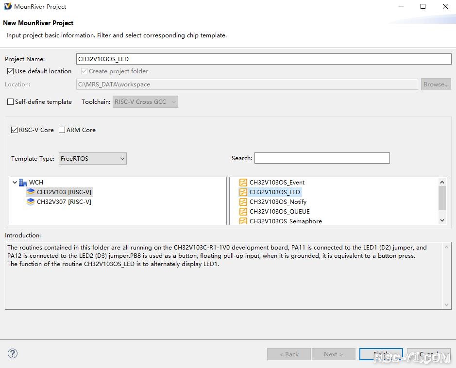
Task: Click the template Search input box
Action: coord(322,158)
